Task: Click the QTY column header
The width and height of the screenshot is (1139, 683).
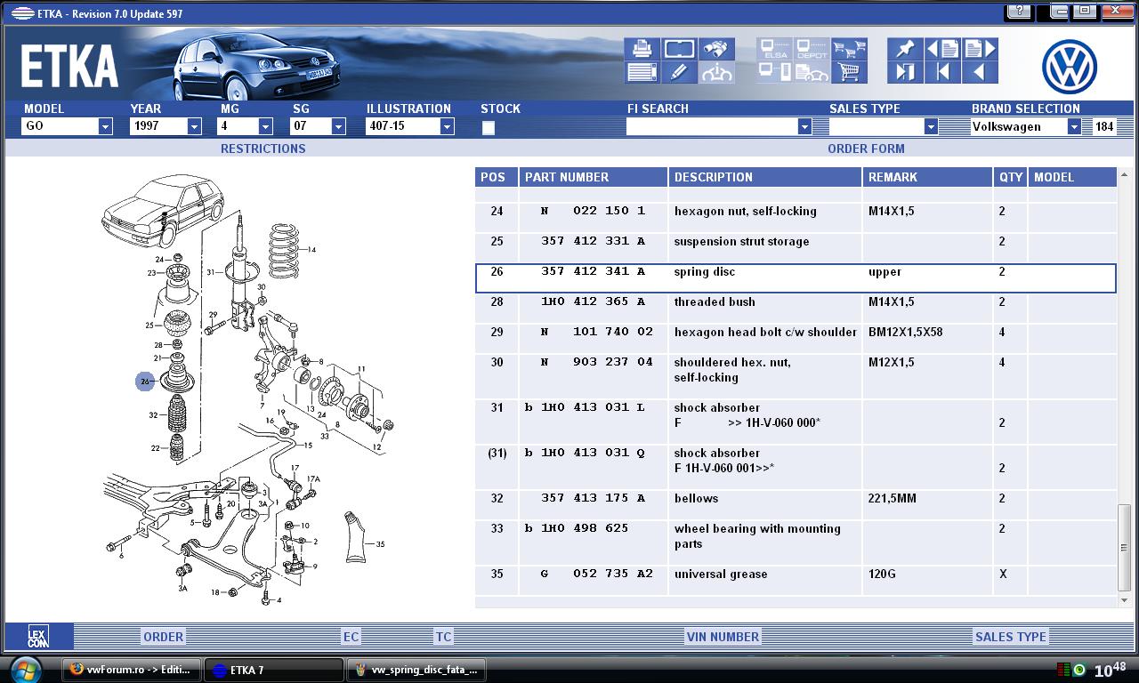Action: pyautogui.click(x=1010, y=177)
